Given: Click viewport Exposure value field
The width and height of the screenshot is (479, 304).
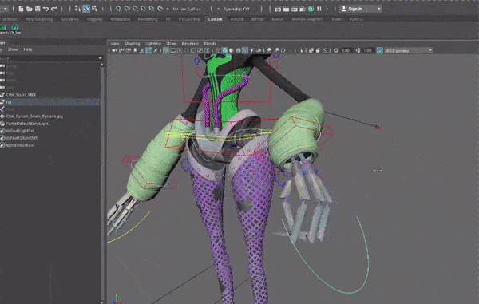Looking at the screenshot, I should 346,51.
